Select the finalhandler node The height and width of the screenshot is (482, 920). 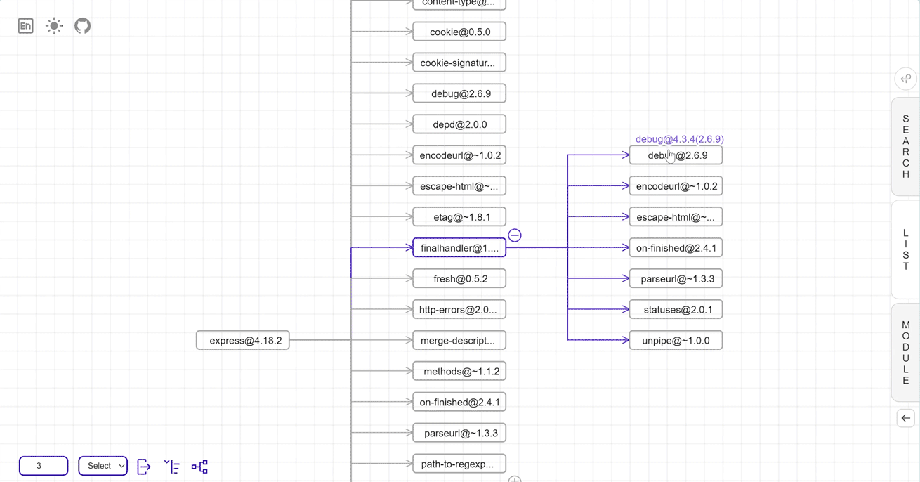(459, 248)
